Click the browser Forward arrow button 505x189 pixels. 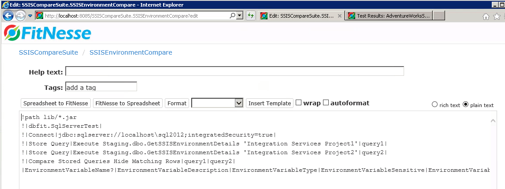click(x=20, y=16)
